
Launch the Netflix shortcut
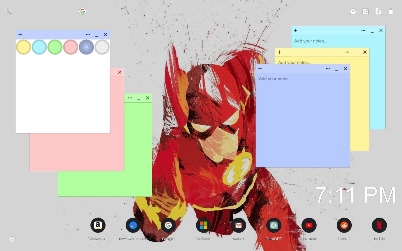pyautogui.click(x=379, y=225)
